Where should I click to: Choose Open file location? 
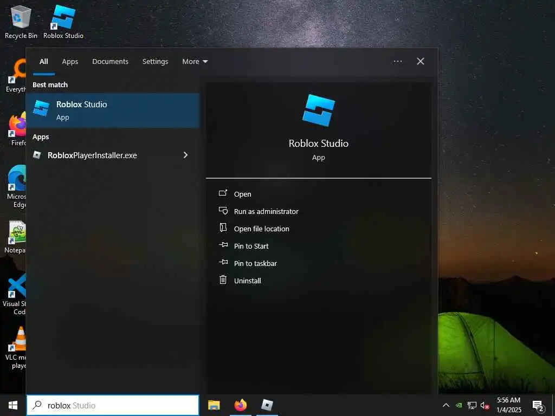click(x=262, y=229)
